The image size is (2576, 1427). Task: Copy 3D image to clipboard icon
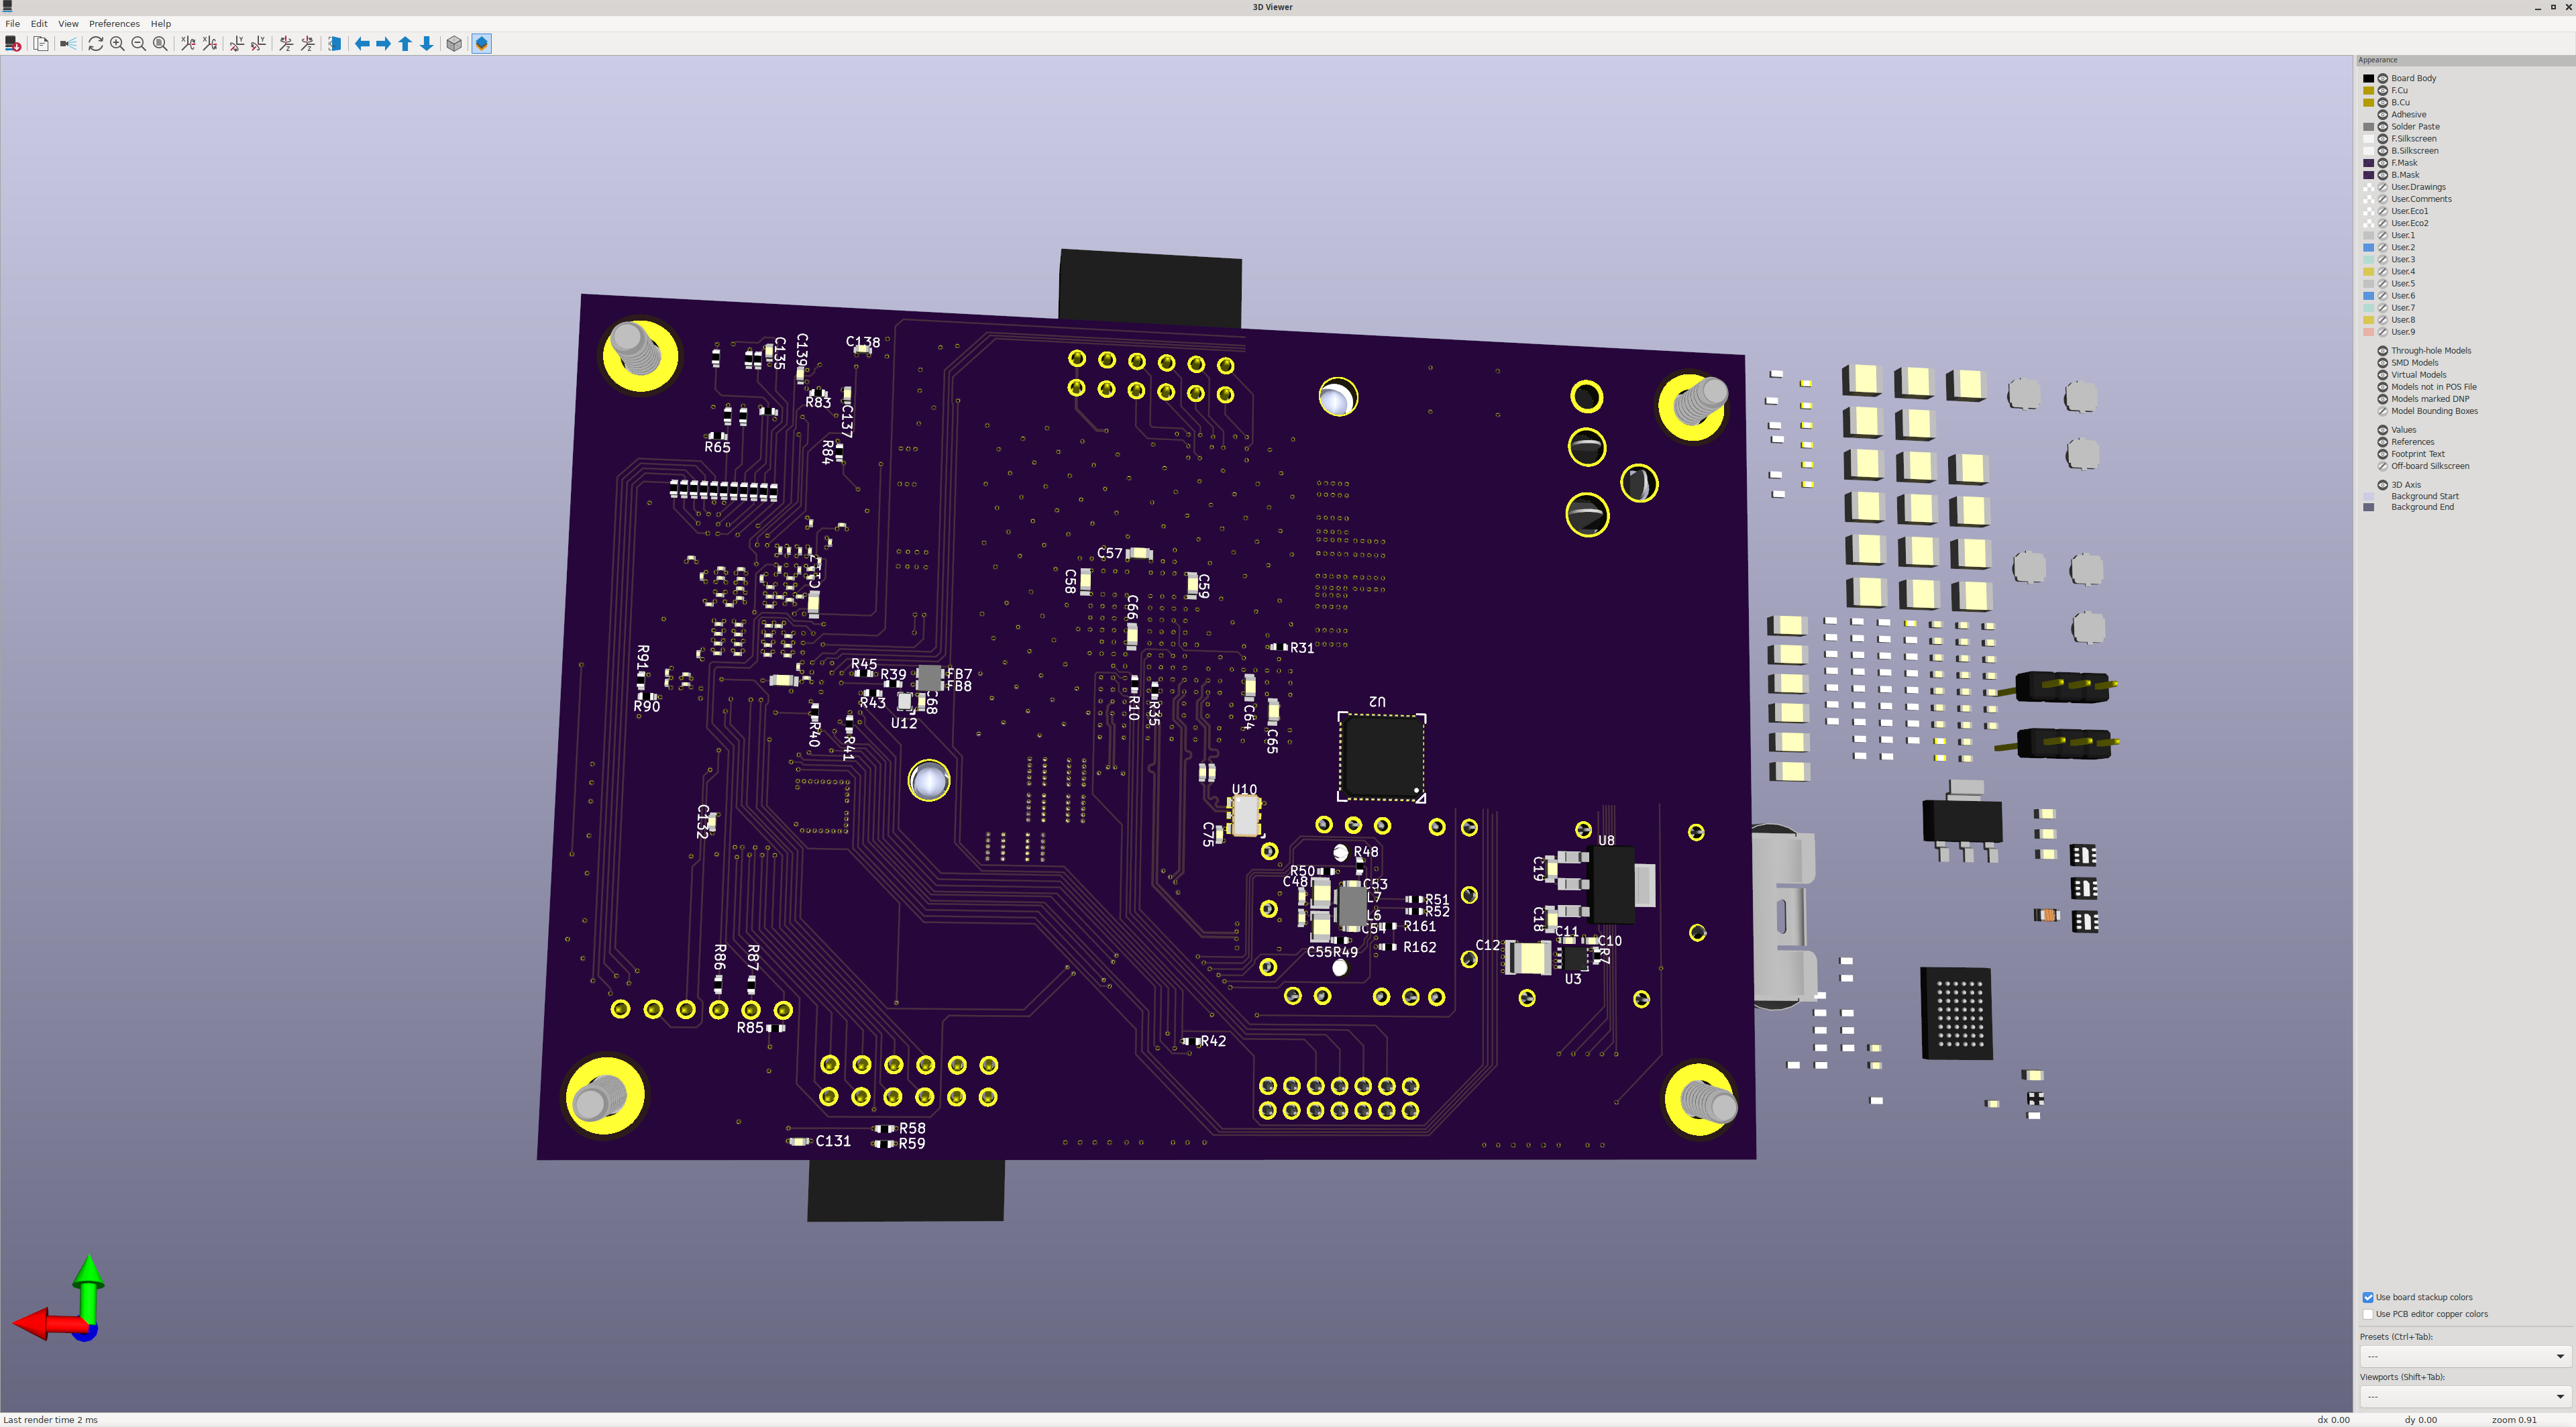click(41, 44)
